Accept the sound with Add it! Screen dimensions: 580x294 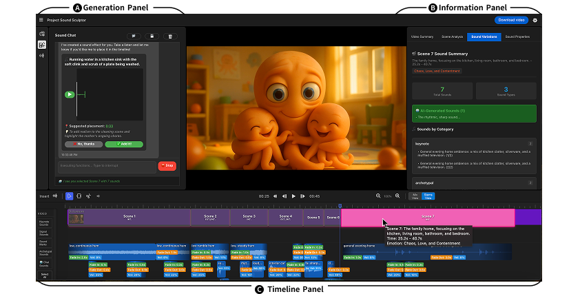124,144
